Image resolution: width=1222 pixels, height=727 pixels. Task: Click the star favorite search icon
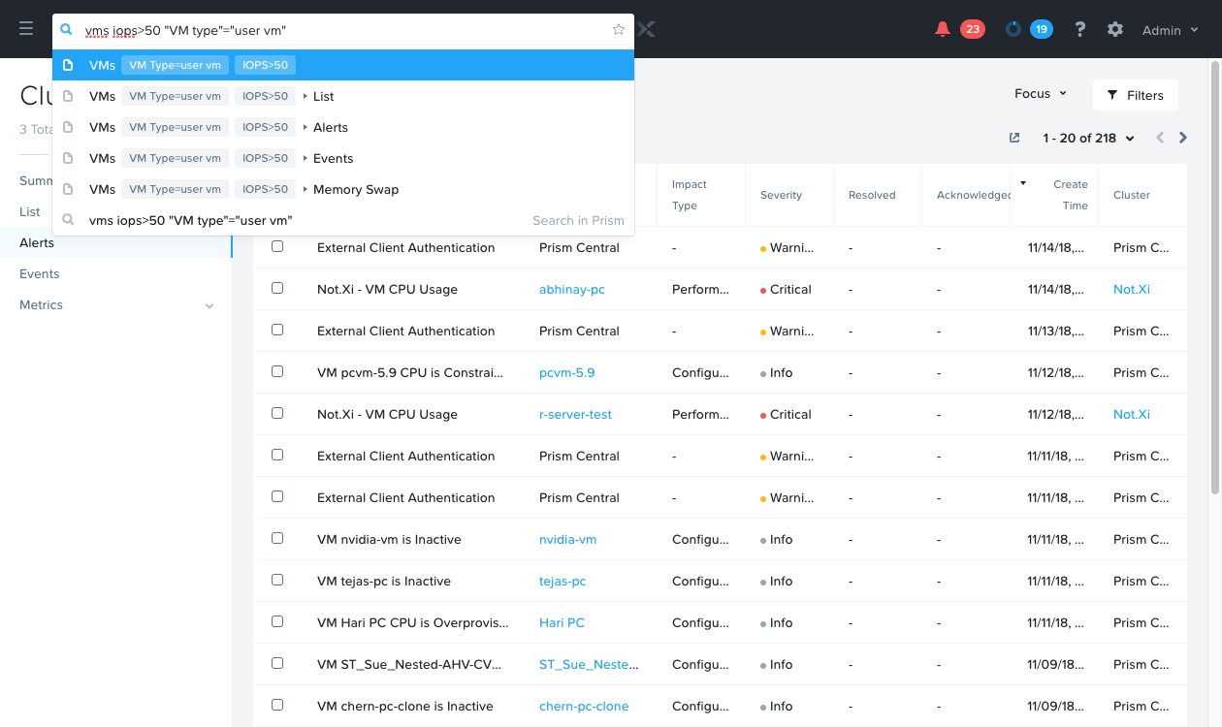point(619,30)
